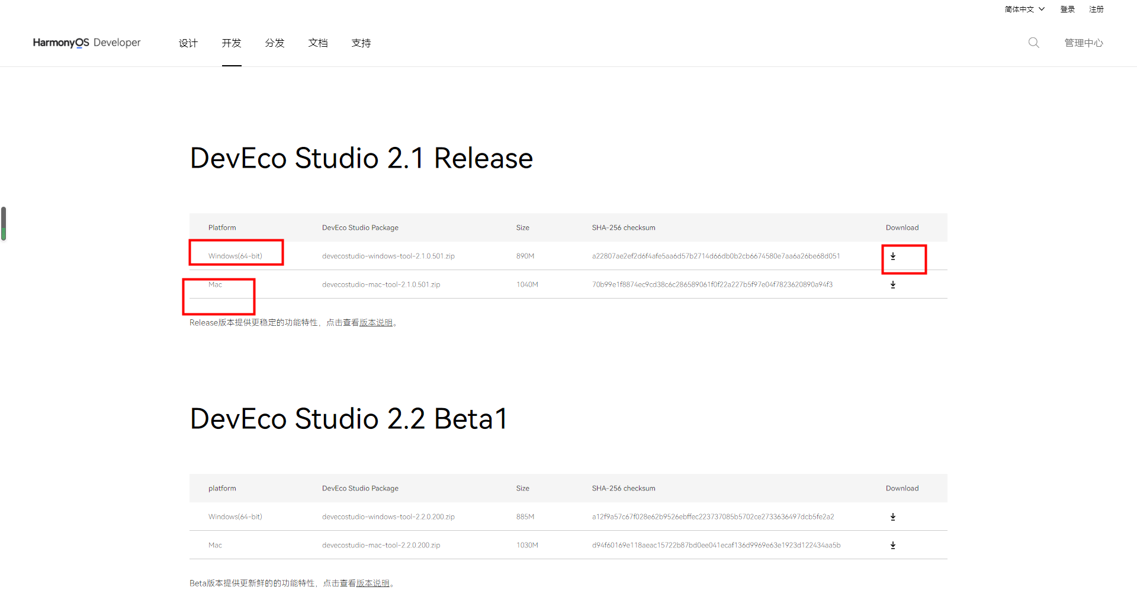Open the 文档 menu
The image size is (1137, 593).
[318, 43]
